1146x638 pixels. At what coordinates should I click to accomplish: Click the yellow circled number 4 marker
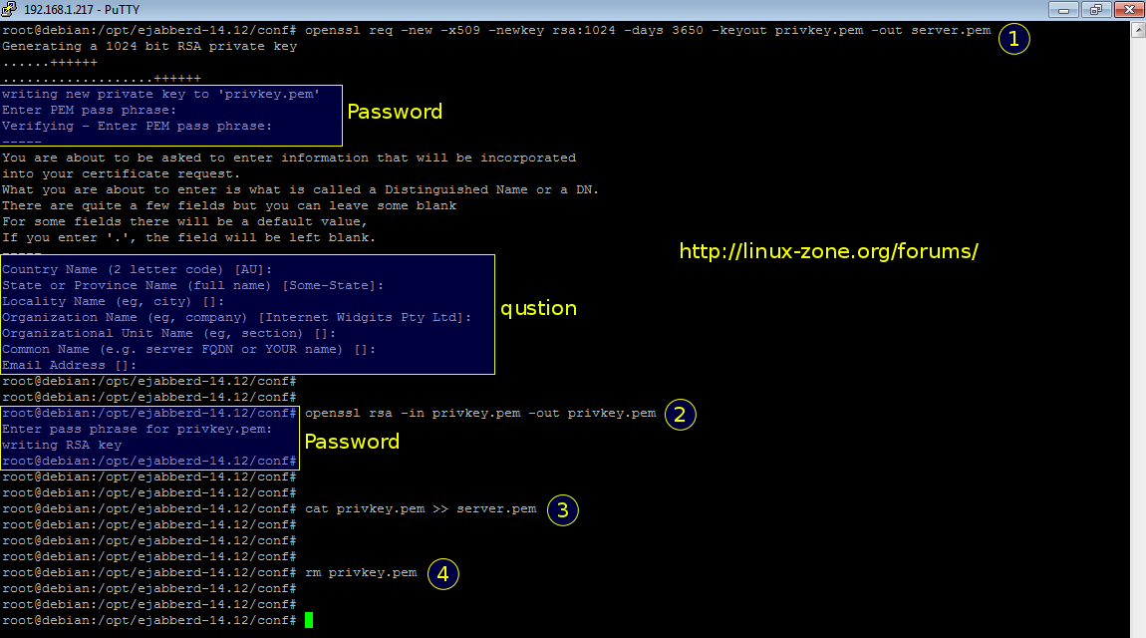pos(443,574)
